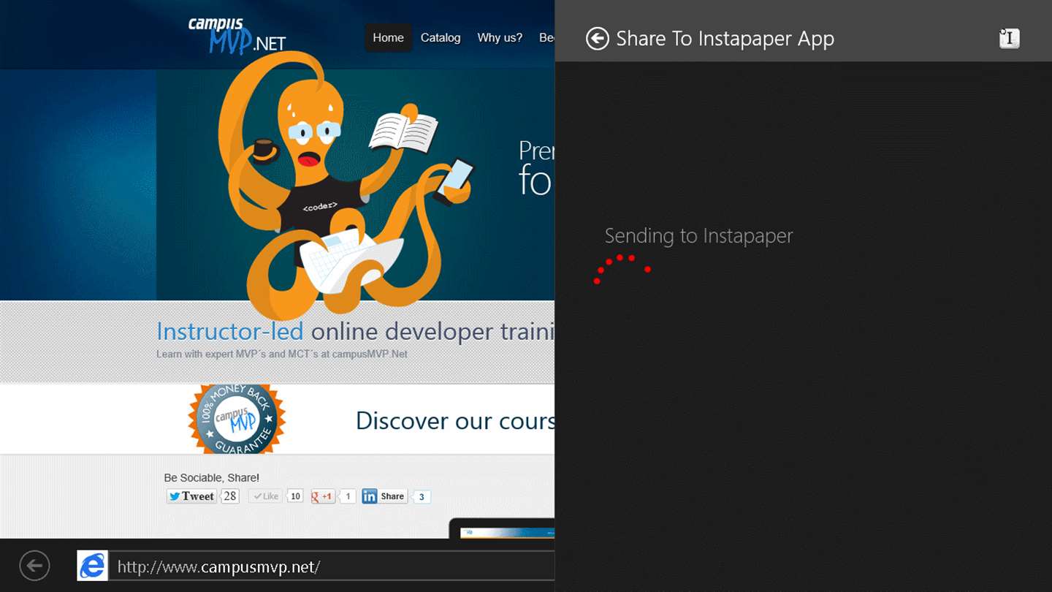Click the Tweet button

(191, 496)
